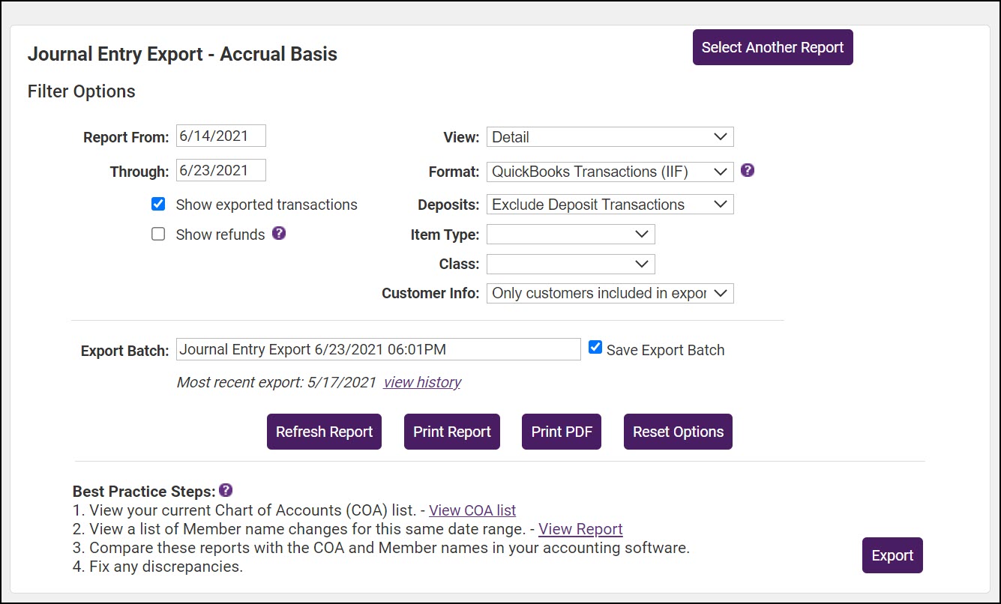The width and height of the screenshot is (1001, 604).
Task: Open the View COA list link
Action: click(472, 510)
